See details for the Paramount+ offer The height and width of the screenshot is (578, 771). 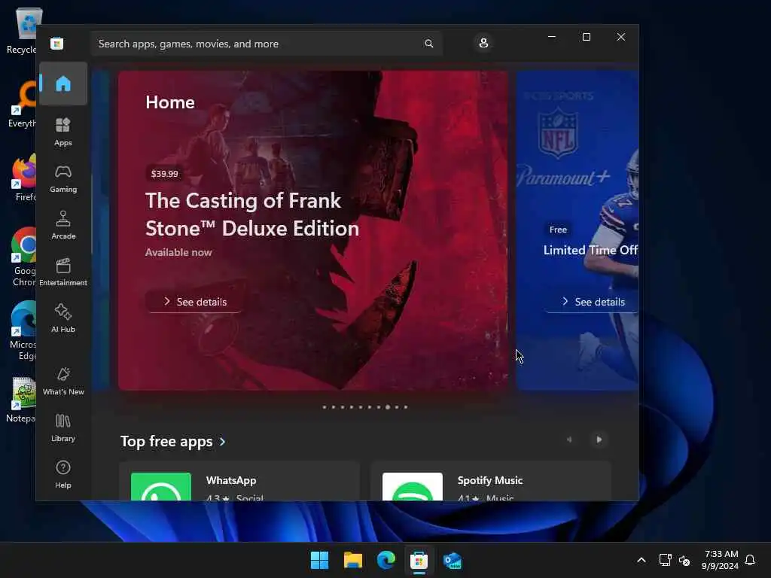click(593, 302)
